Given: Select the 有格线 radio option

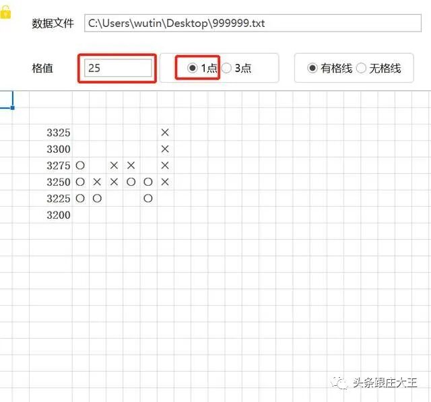Looking at the screenshot, I should click(312, 68).
